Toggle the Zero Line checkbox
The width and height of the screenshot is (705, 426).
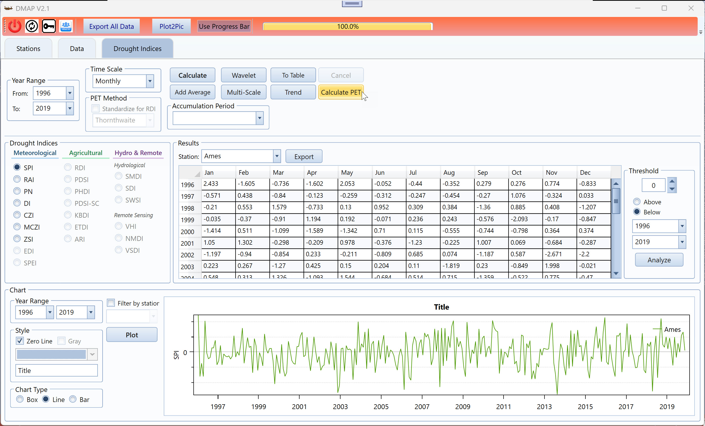(x=20, y=341)
